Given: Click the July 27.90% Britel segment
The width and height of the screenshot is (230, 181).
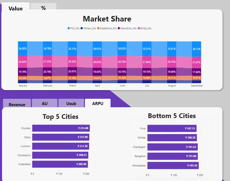Looking at the screenshot, I should pyautogui.click(x=147, y=62).
